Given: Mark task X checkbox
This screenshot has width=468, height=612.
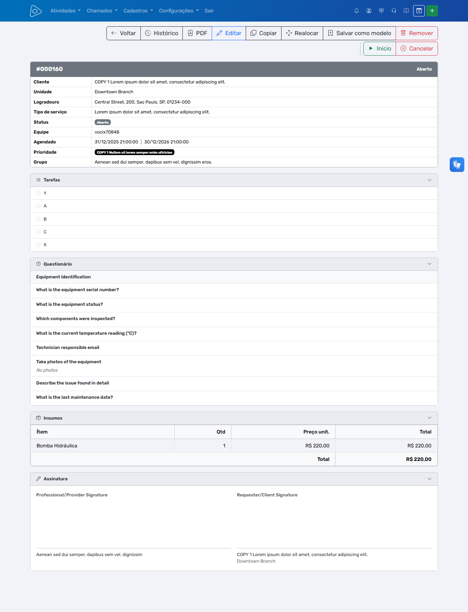Looking at the screenshot, I should point(38,245).
